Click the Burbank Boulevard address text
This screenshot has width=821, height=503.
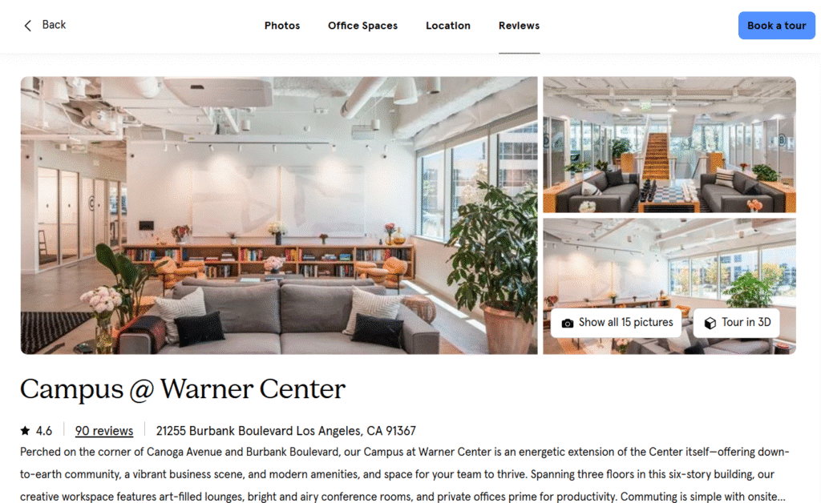[286, 431]
